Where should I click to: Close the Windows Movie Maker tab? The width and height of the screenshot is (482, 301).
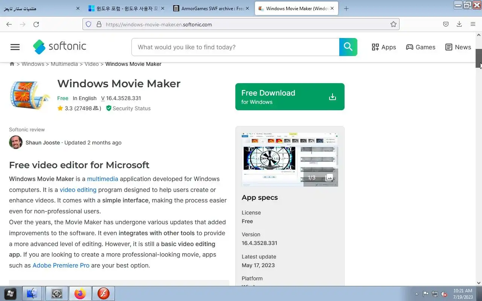[x=332, y=8]
